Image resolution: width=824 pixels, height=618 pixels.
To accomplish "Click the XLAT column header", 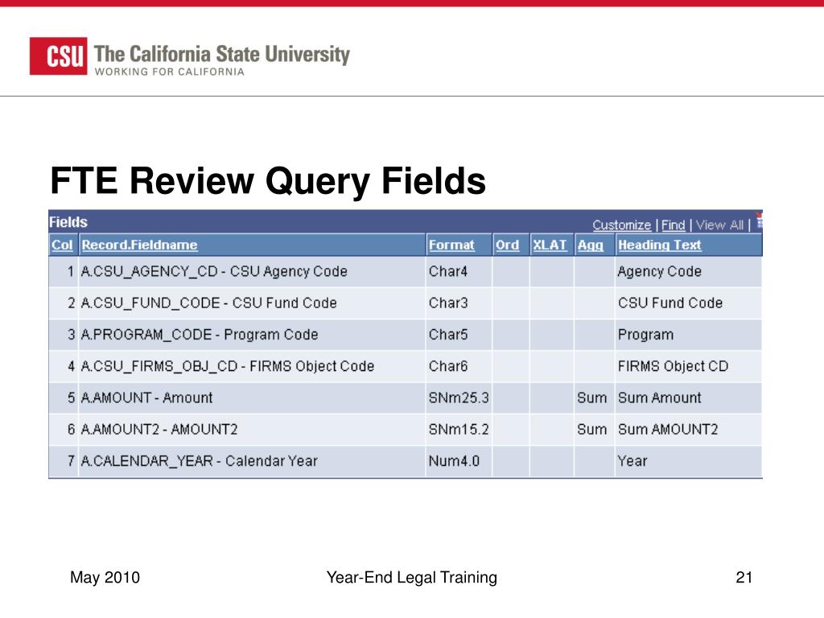I will click(x=550, y=245).
